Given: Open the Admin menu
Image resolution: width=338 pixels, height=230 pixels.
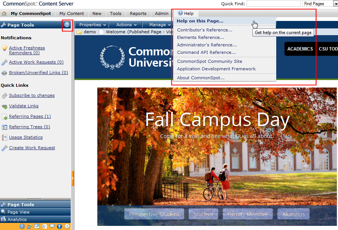Looking at the screenshot, I should (161, 13).
